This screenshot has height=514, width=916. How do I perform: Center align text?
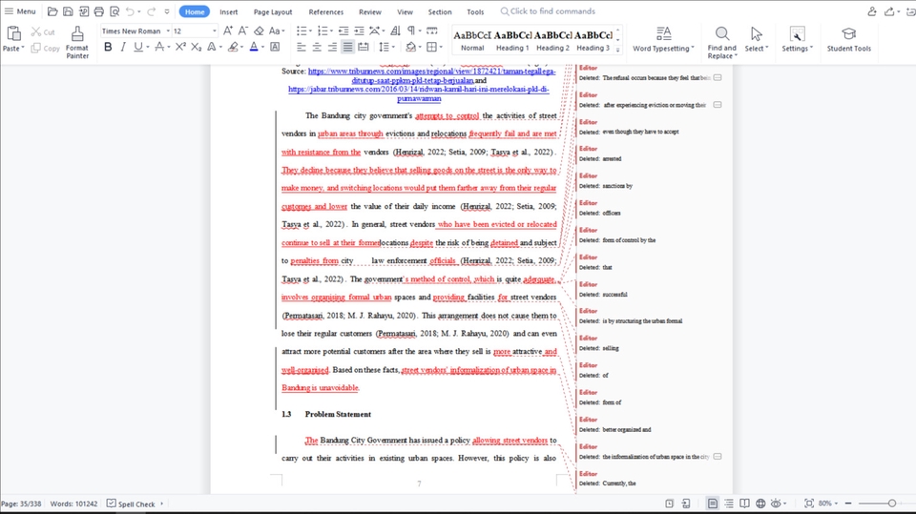point(317,47)
